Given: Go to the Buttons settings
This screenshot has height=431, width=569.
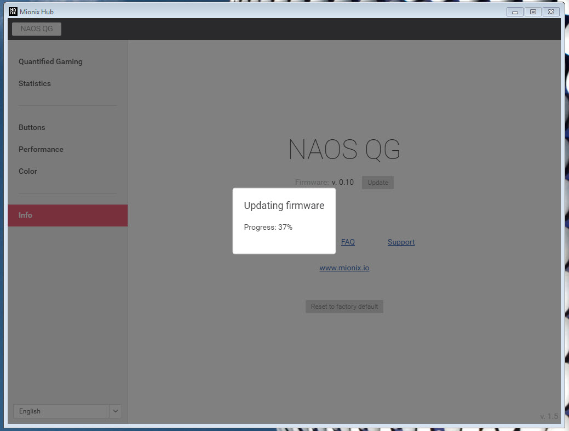Looking at the screenshot, I should [32, 128].
